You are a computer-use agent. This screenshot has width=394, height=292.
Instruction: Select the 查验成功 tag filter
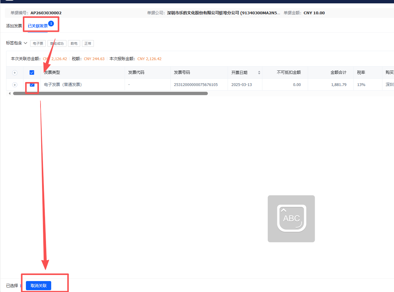57,43
